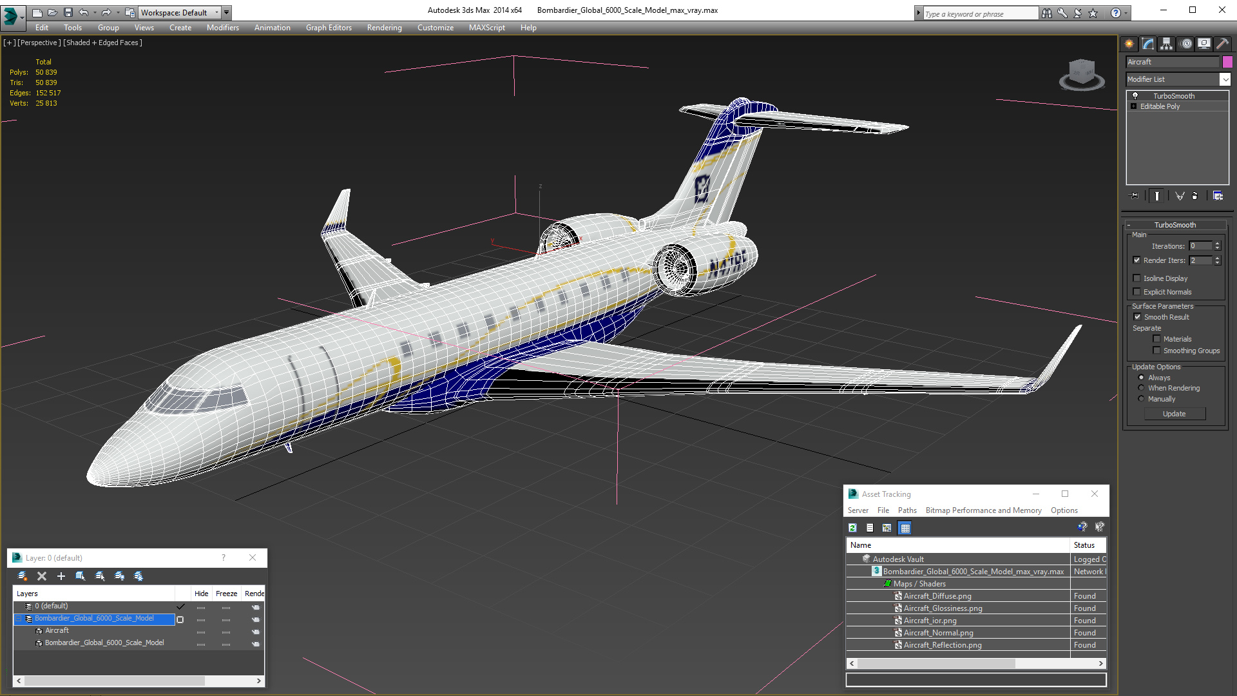This screenshot has width=1237, height=696.
Task: Increase the Iterations spinner value
Action: click(x=1217, y=244)
